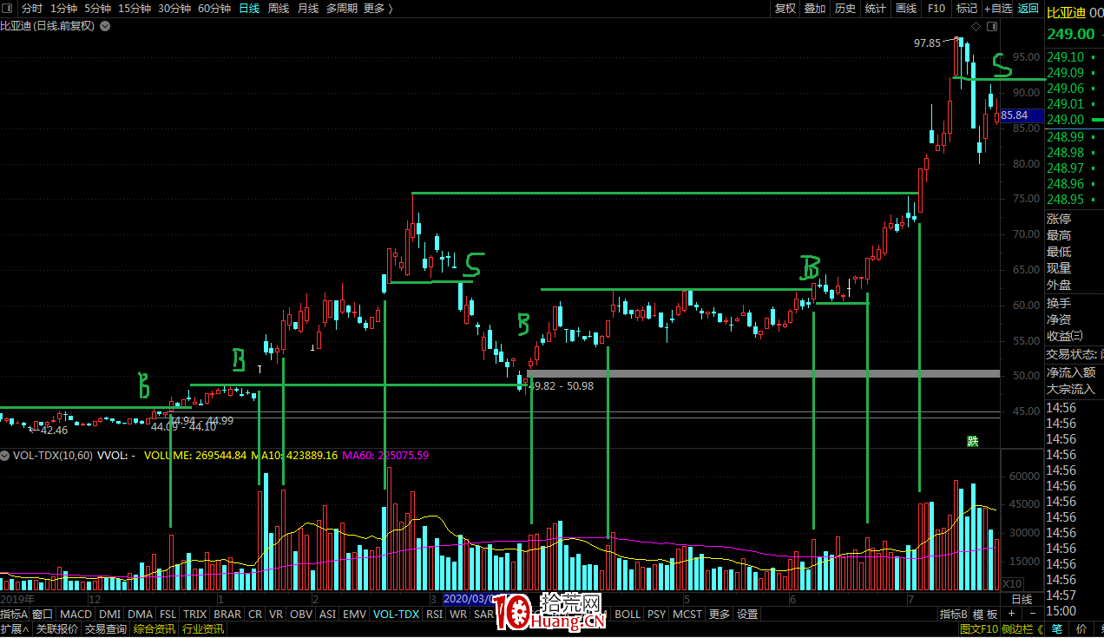
Task: Select the 价 price tab
Action: 1081,628
